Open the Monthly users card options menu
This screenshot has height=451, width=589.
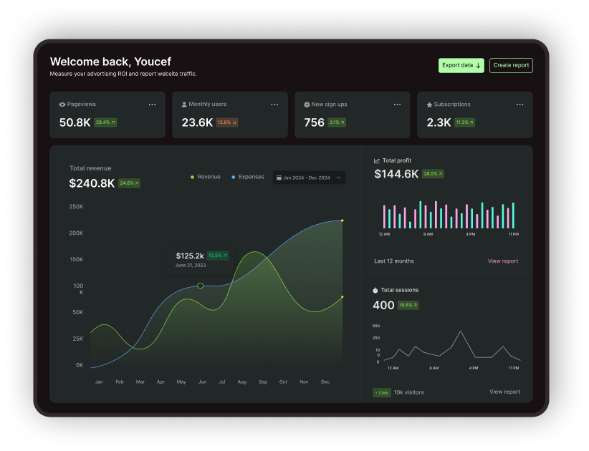click(x=274, y=105)
